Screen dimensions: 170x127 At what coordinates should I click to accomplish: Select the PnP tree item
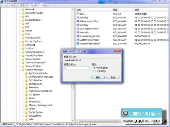27,27
